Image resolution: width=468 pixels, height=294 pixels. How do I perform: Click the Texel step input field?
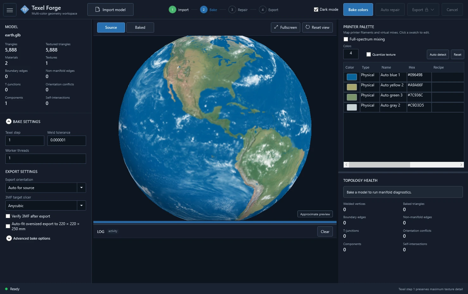click(25, 140)
